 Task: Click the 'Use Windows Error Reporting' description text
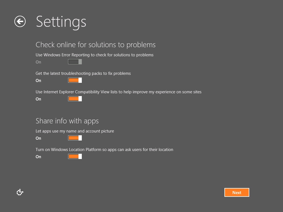(95, 55)
